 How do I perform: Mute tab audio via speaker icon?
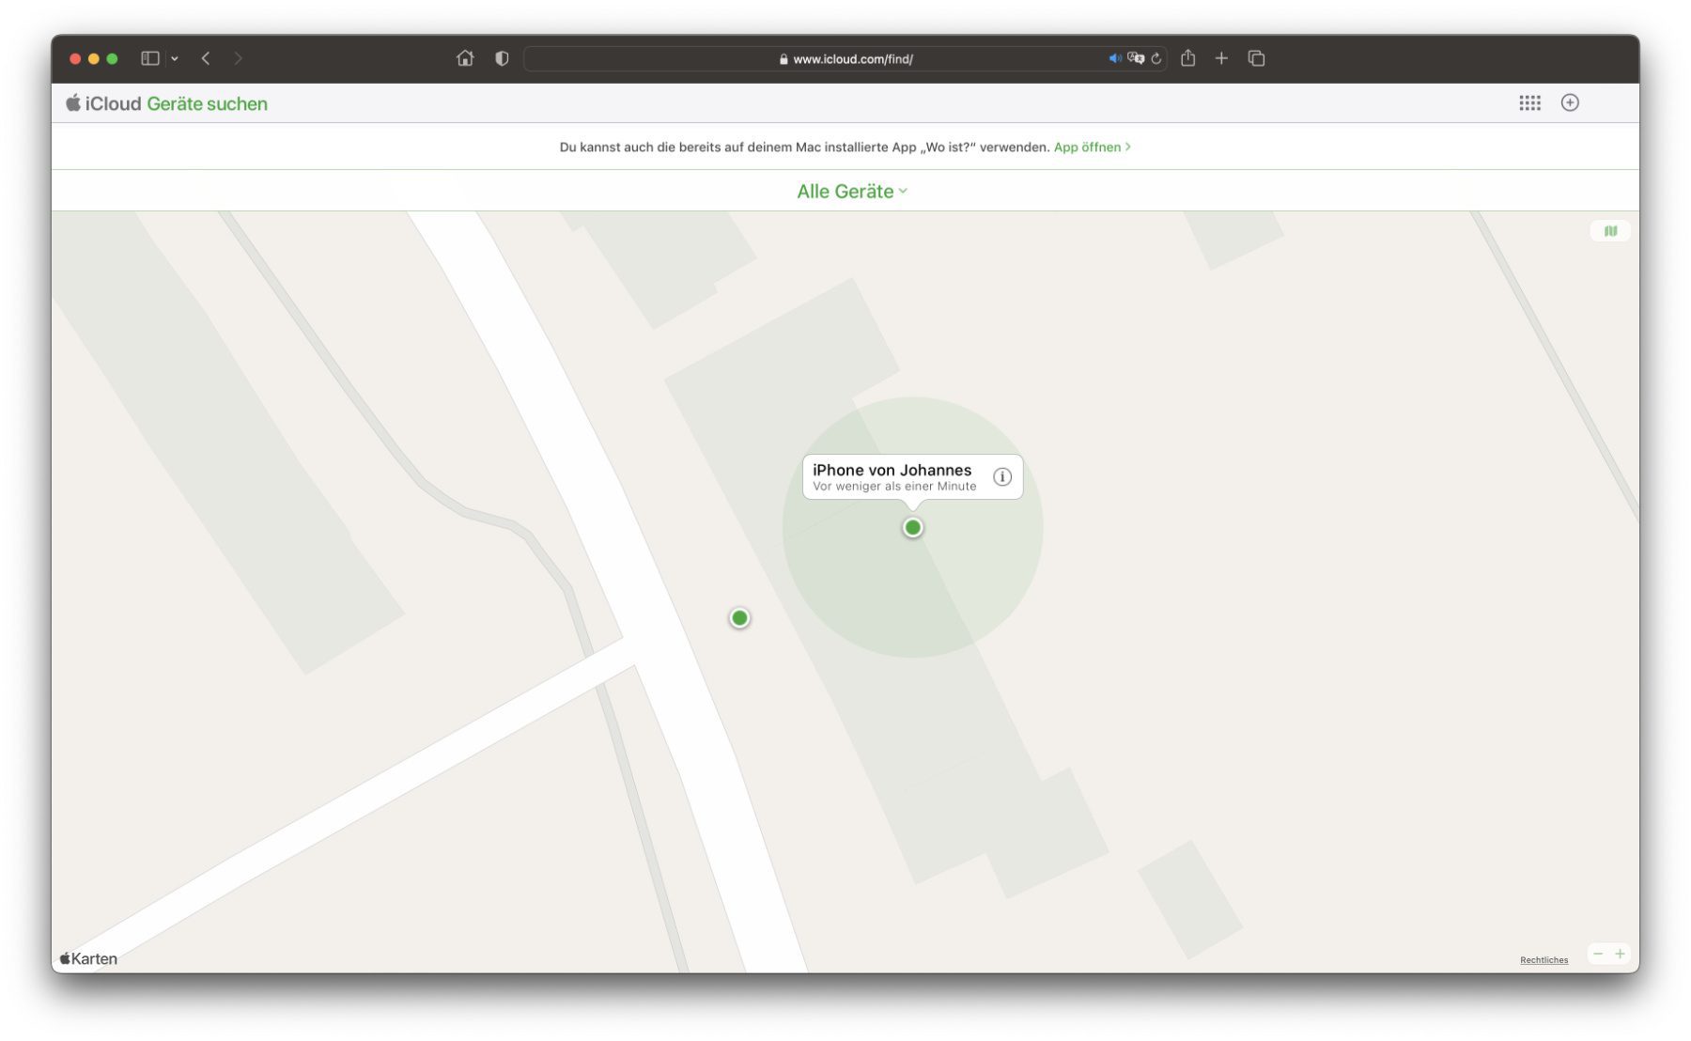1114,58
